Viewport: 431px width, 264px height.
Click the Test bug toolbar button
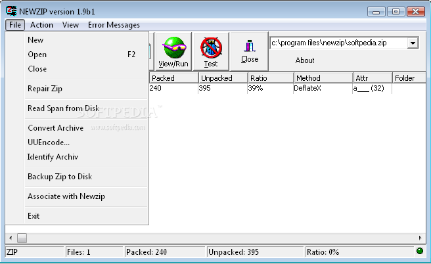(x=211, y=51)
